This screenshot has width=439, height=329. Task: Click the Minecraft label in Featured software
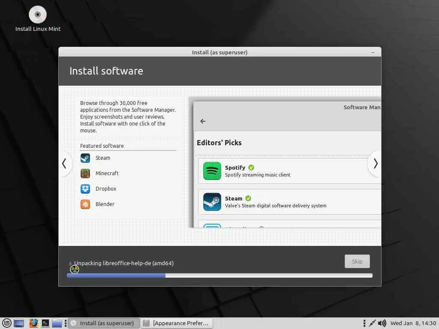(x=107, y=173)
